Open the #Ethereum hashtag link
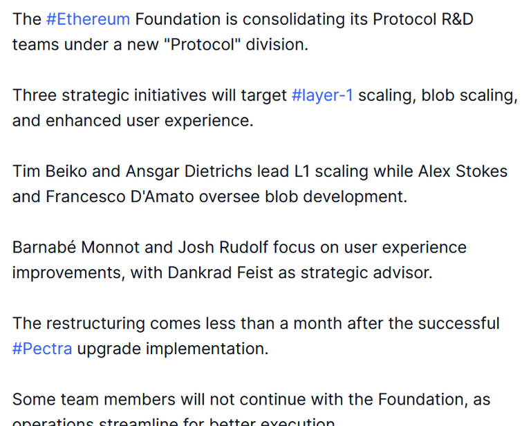The image size is (531, 426). (88, 19)
